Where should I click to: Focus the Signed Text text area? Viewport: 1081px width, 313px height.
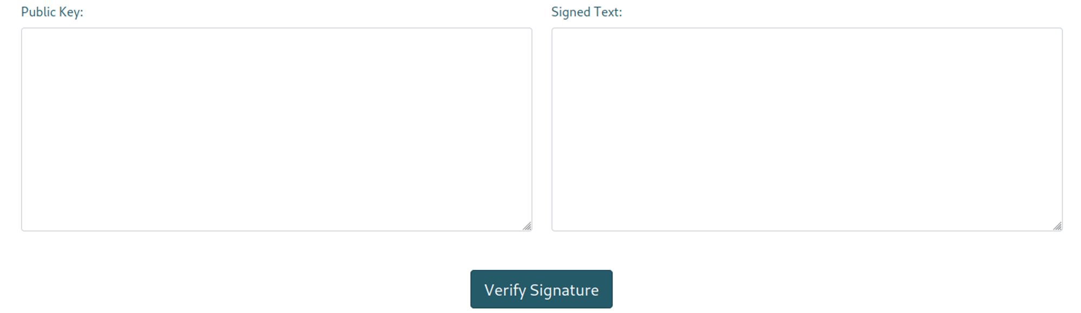click(806, 130)
